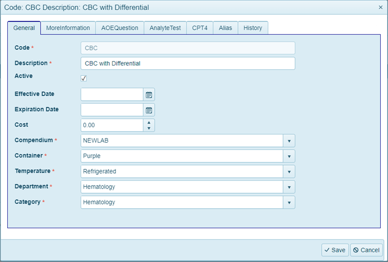Decrease Cost using the down arrow

point(149,128)
